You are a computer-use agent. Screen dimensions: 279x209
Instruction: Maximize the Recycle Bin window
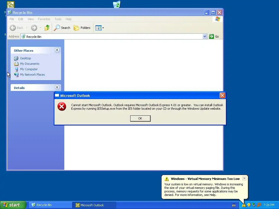[213, 13]
